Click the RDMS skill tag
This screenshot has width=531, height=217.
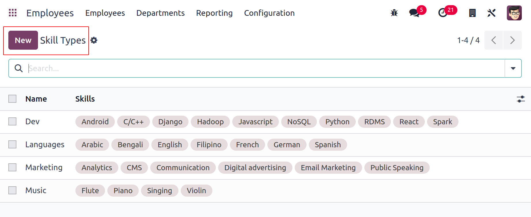(x=374, y=122)
